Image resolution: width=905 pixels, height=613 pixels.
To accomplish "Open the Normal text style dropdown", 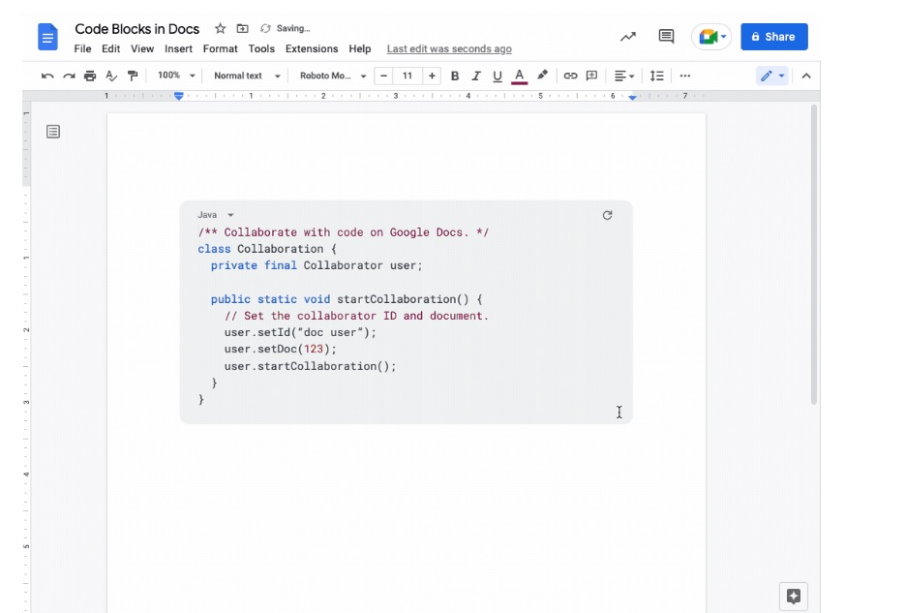I will 247,76.
